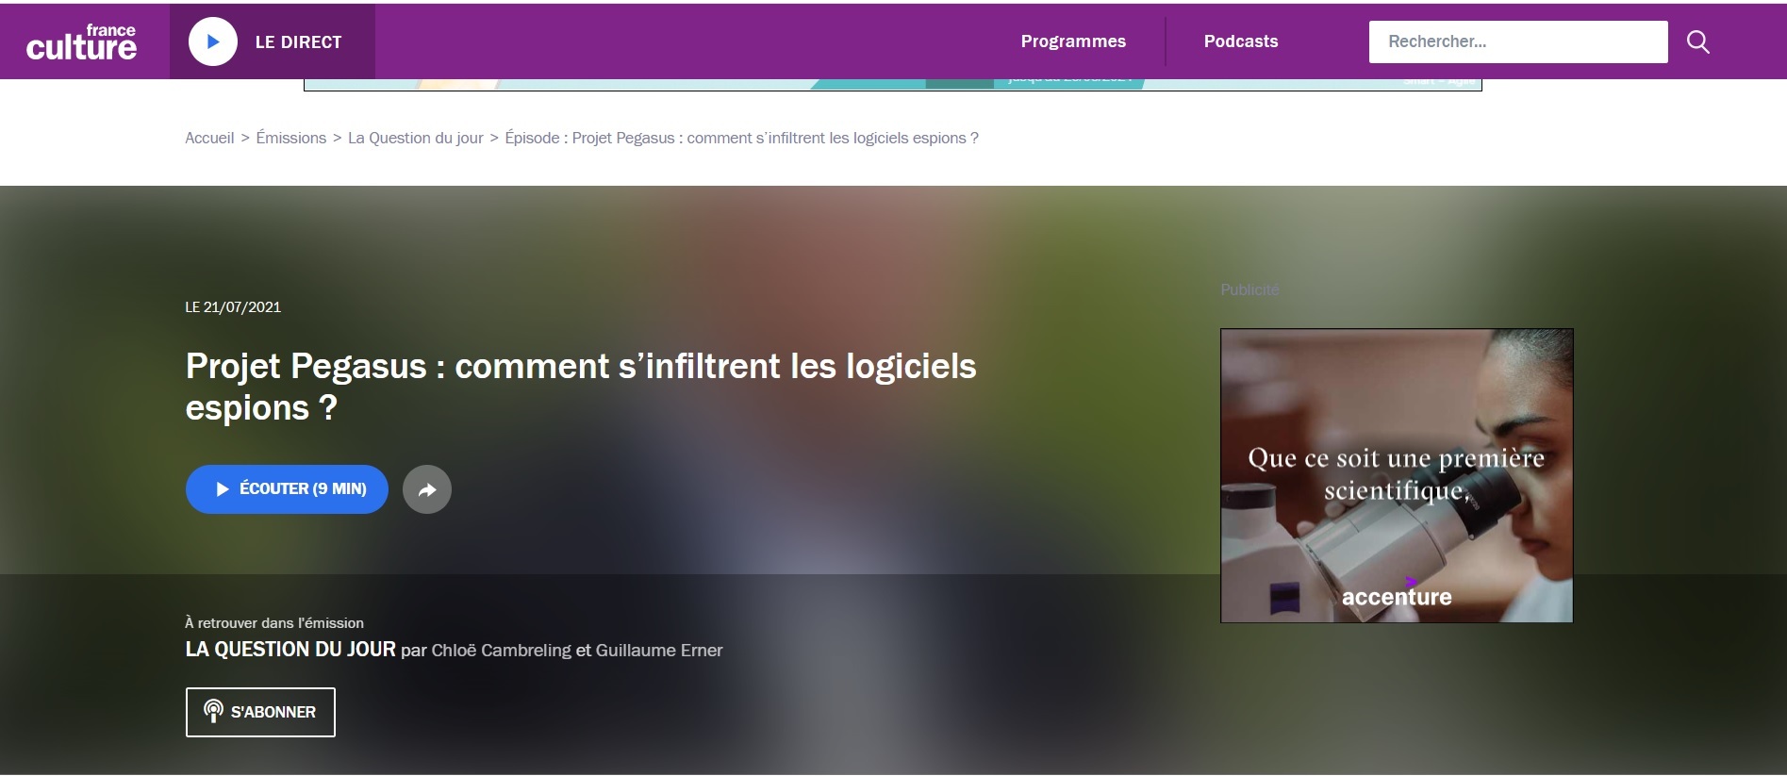The width and height of the screenshot is (1787, 776).
Task: Click the magnifying glass search icon
Action: pyautogui.click(x=1697, y=41)
